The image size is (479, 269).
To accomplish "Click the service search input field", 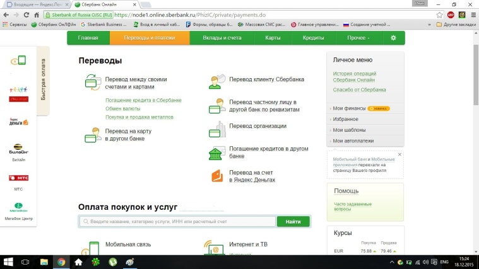I will click(x=177, y=222).
